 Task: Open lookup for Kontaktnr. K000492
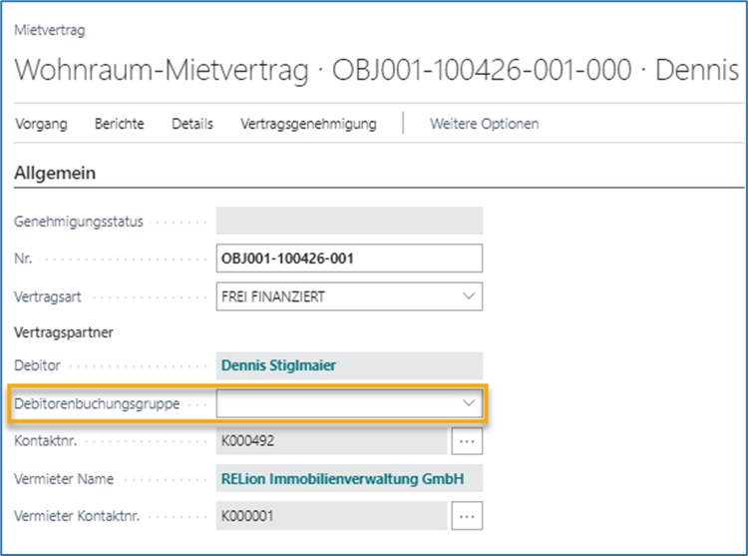click(467, 440)
